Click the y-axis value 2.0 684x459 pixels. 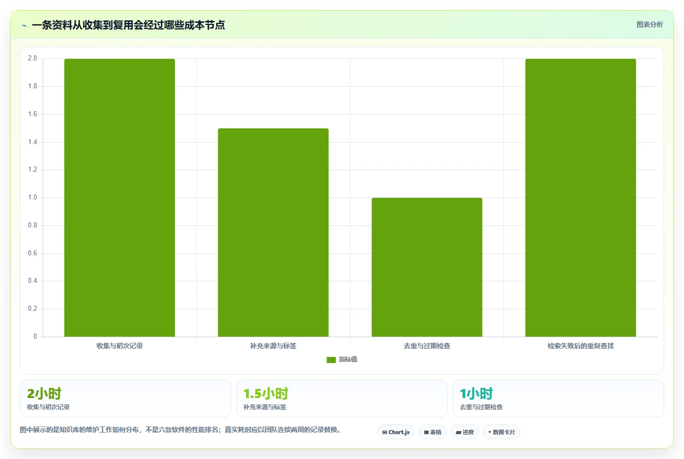coord(33,58)
